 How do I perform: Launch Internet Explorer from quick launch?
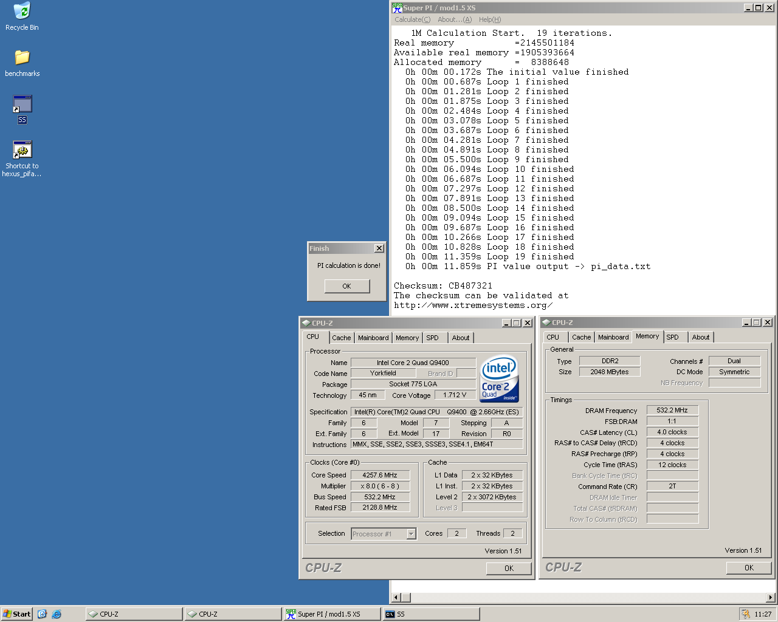(x=57, y=614)
